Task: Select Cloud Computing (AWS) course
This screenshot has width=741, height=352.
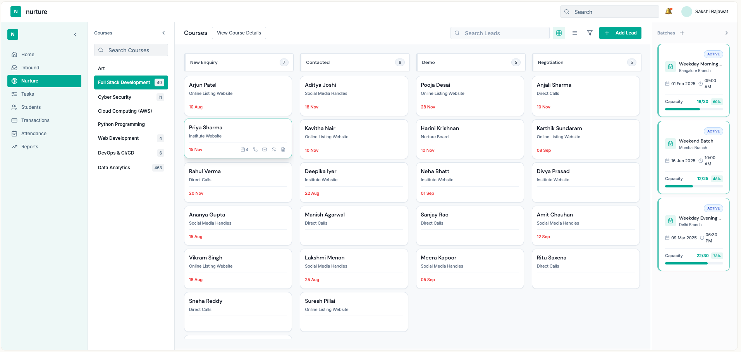Action: [x=131, y=111]
